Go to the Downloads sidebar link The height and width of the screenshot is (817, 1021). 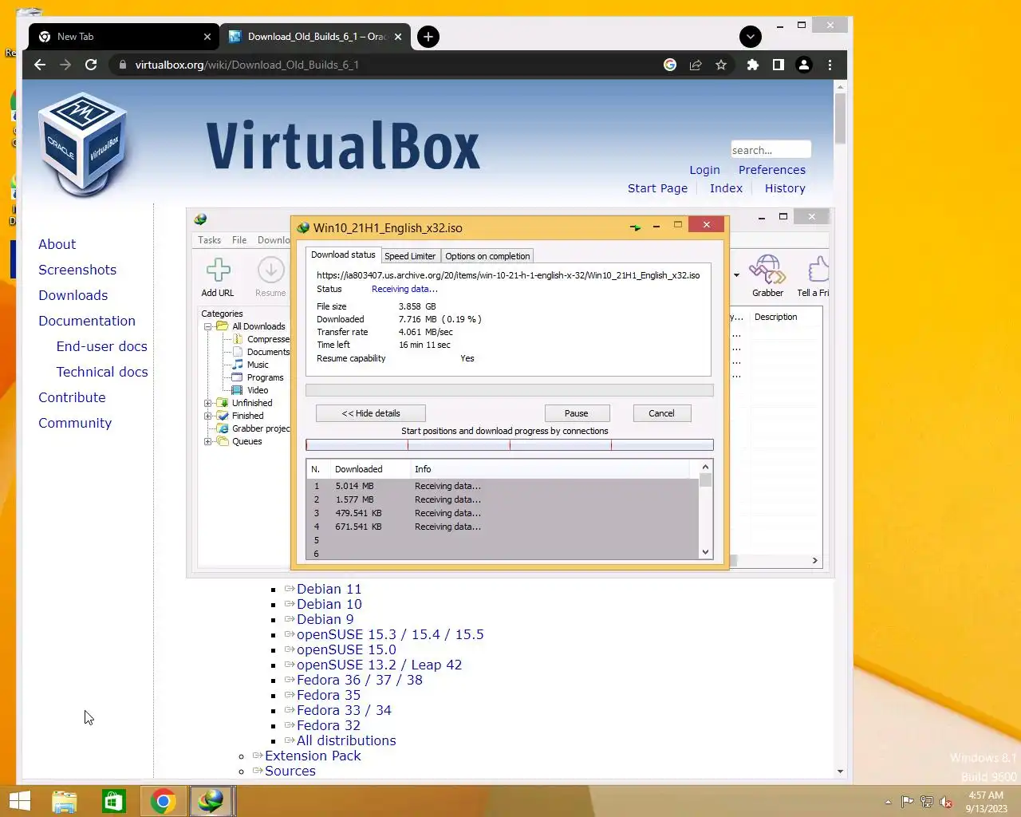(73, 295)
